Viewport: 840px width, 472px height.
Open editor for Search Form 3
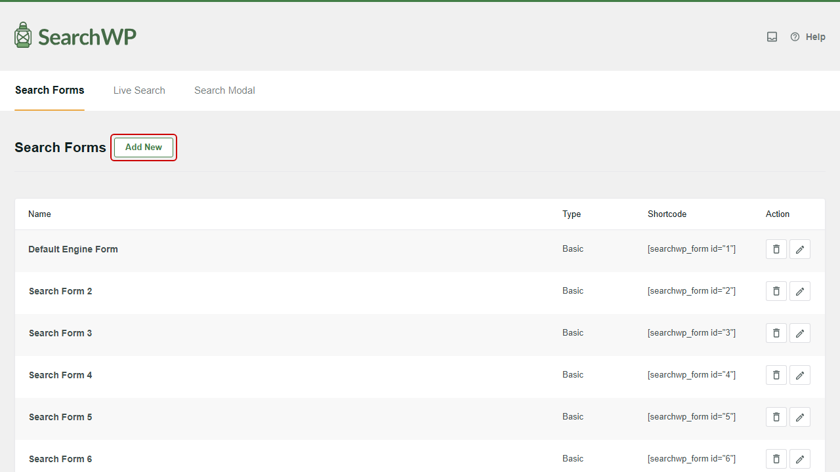pyautogui.click(x=800, y=333)
